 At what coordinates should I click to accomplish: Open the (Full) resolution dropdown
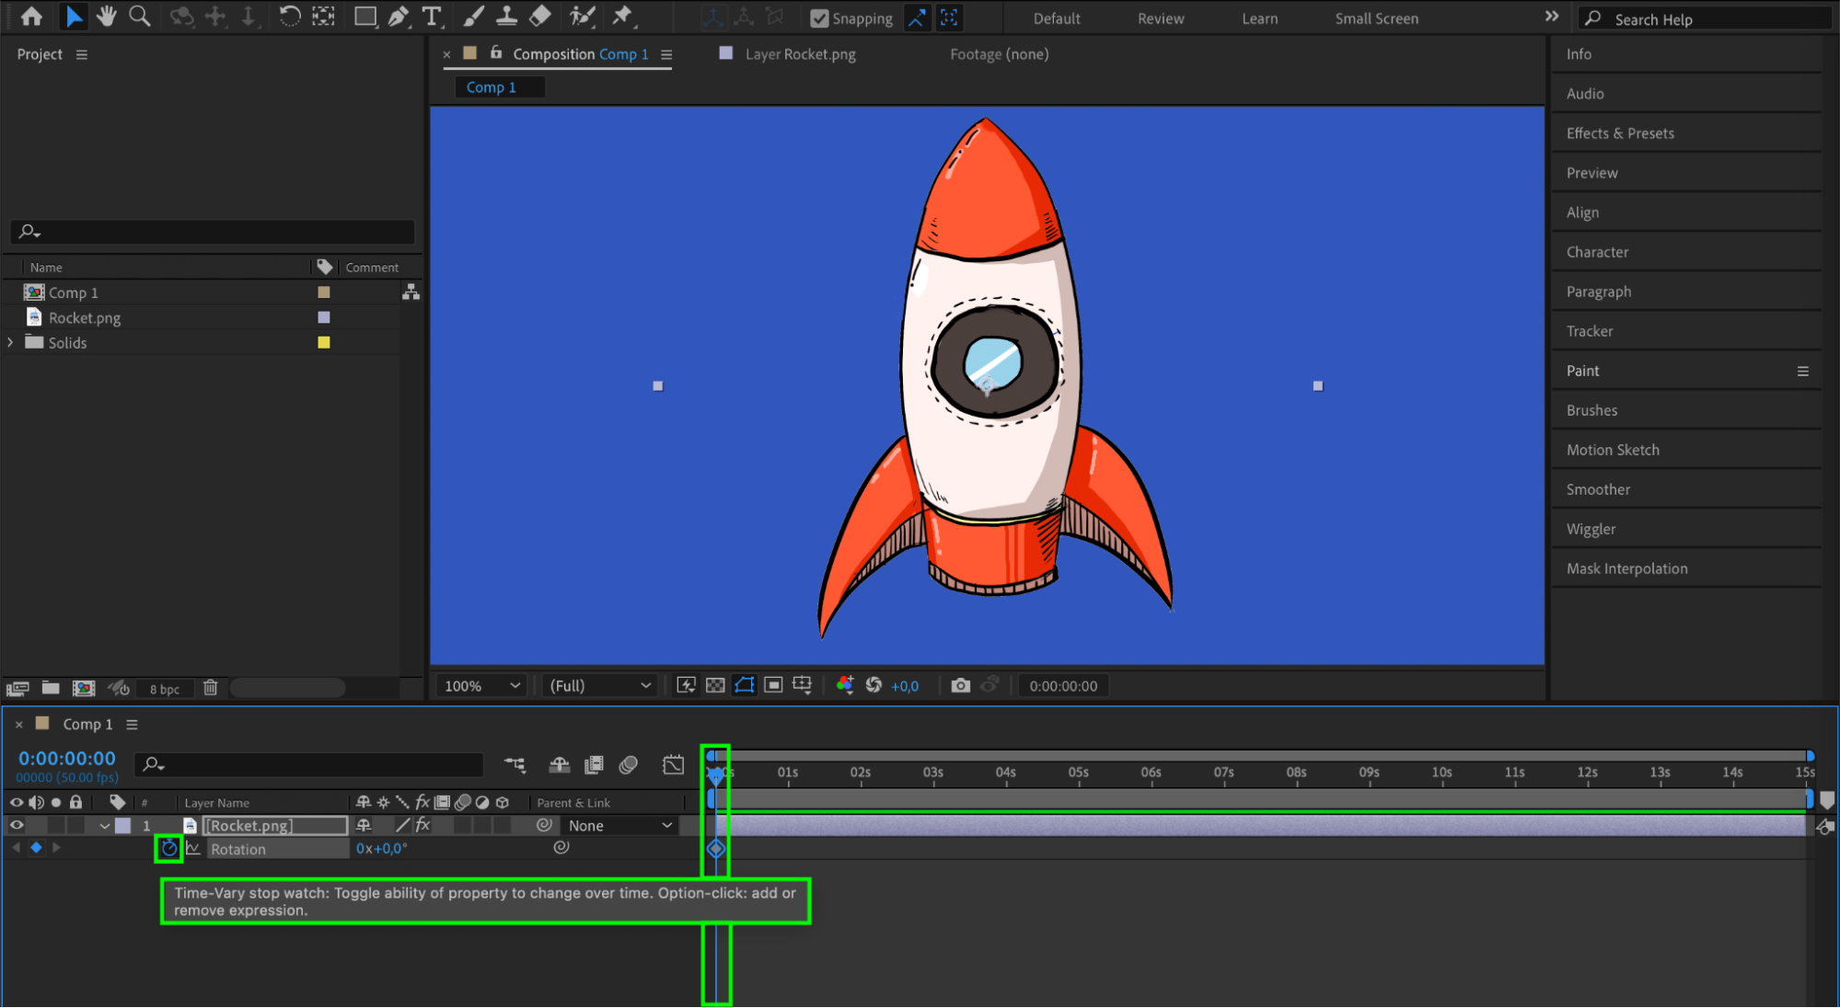coord(599,685)
